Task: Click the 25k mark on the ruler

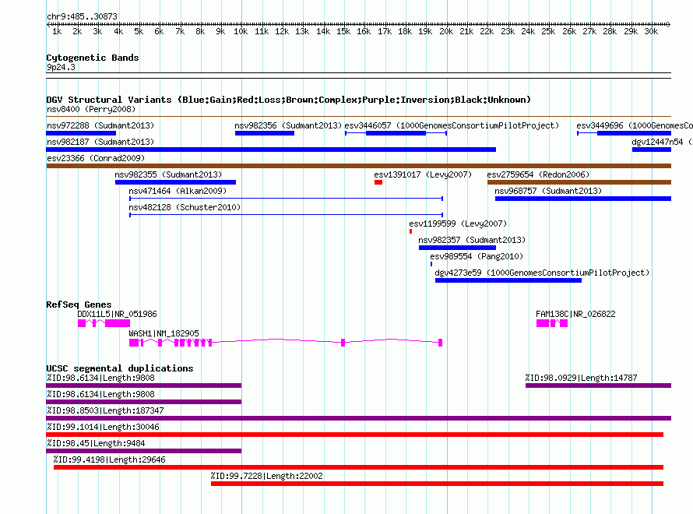Action: (x=548, y=31)
